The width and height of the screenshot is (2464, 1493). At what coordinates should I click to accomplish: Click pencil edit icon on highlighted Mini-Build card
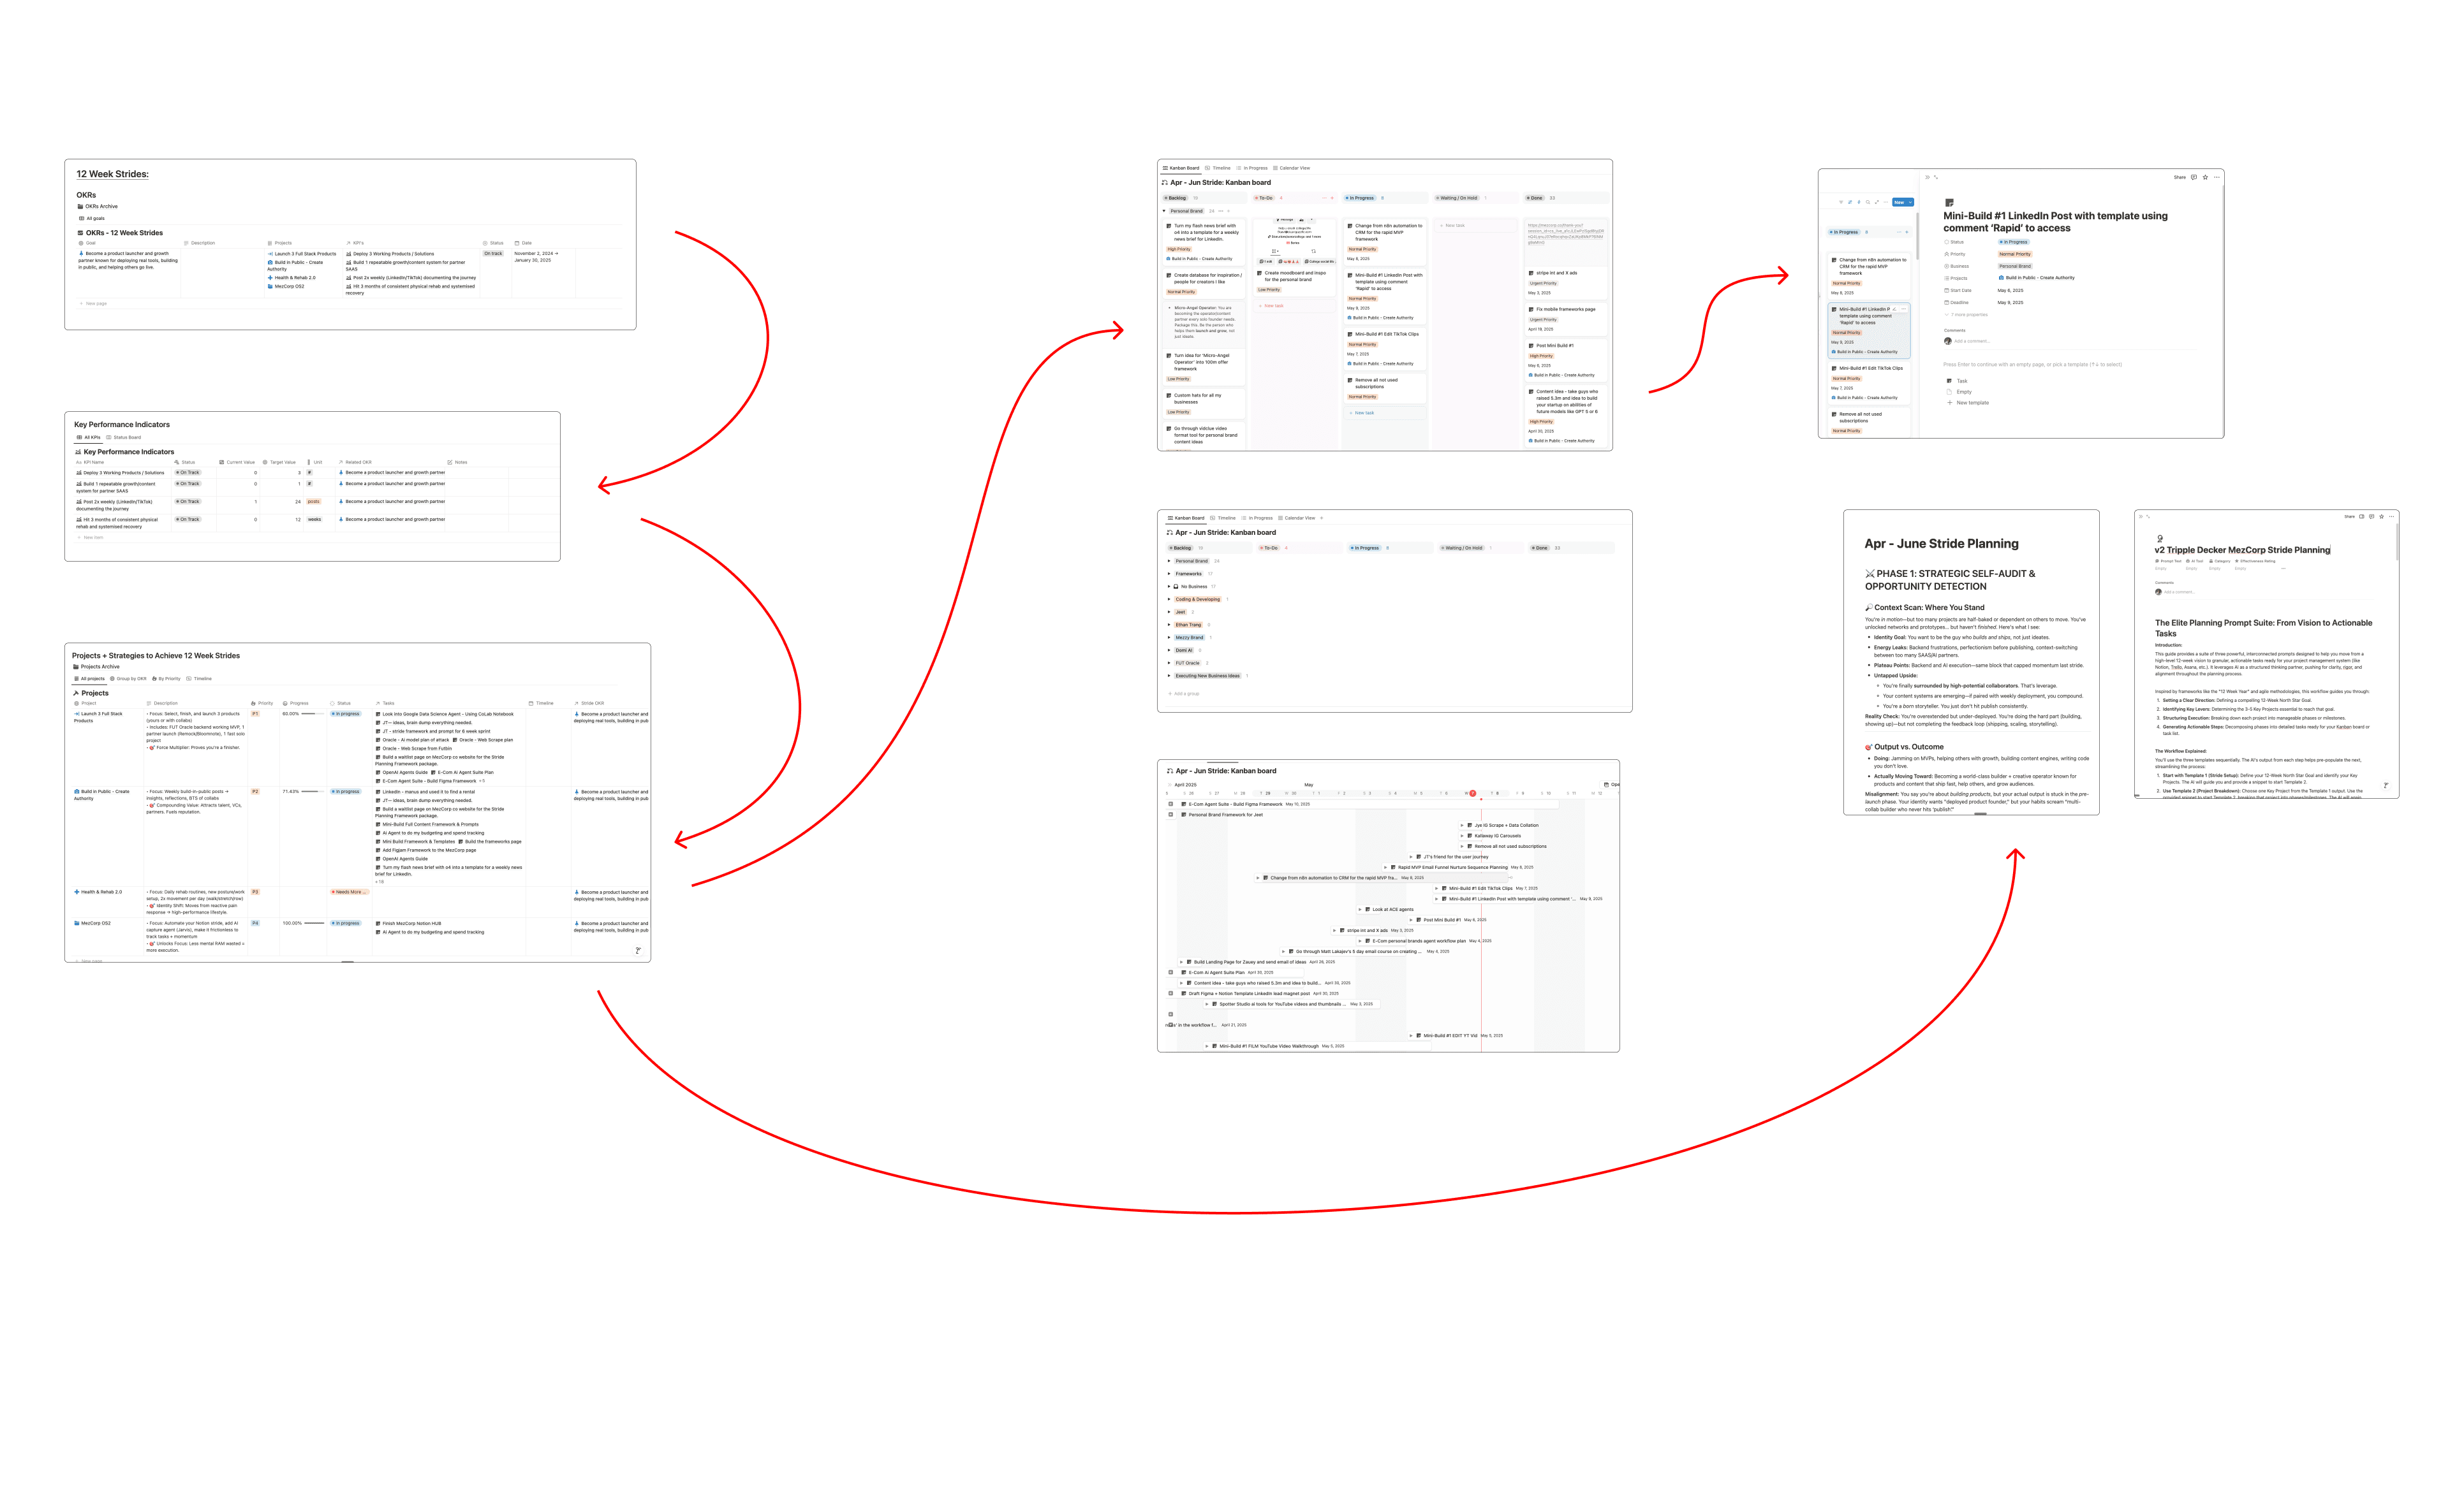[1895, 310]
